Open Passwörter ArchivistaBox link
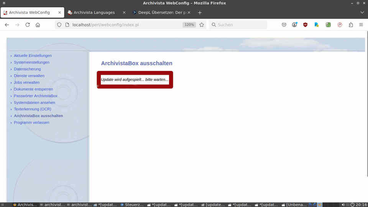The image size is (368, 207). (35, 96)
